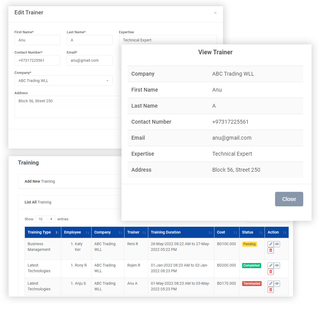Screen dimensions: 324x312
Task: Click the edit pencil for Reni R training
Action: [271, 244]
